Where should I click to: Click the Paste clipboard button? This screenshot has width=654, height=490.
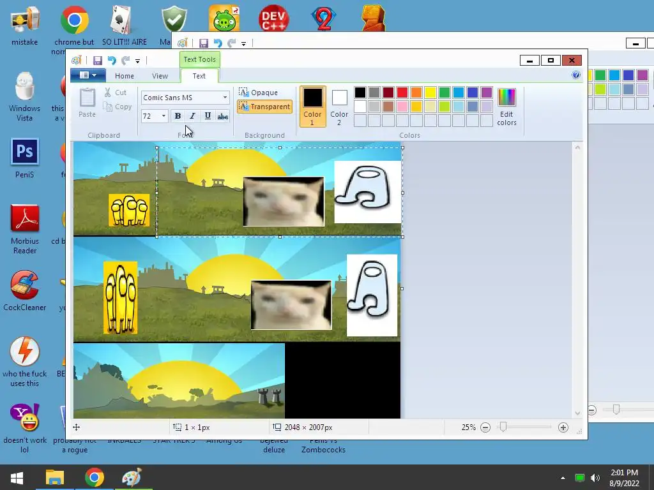pyautogui.click(x=87, y=103)
